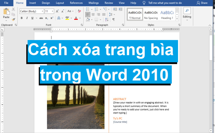Click the red Font Color swatch
The height and width of the screenshot is (133, 215).
pyautogui.click(x=76, y=18)
